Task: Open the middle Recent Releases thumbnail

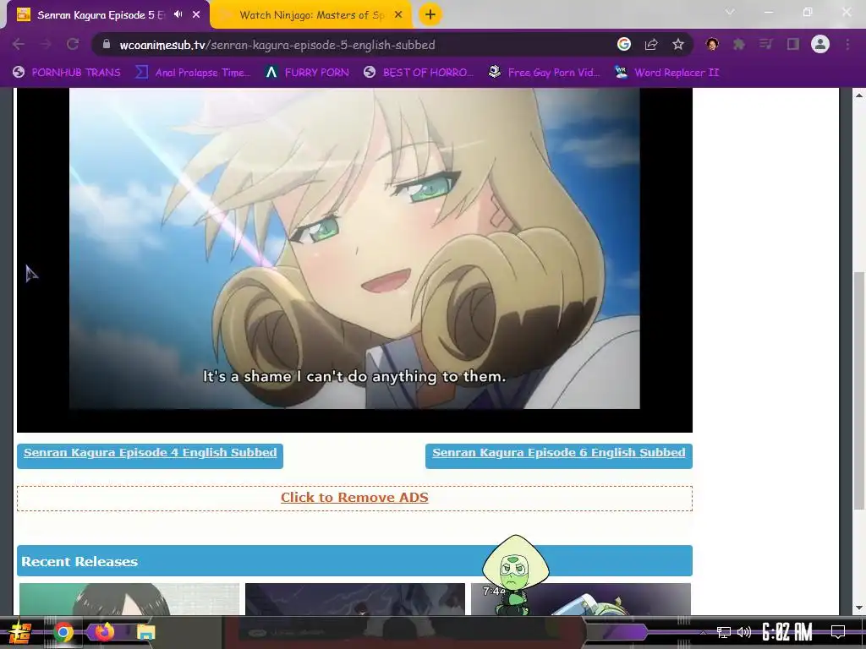Action: click(x=355, y=599)
